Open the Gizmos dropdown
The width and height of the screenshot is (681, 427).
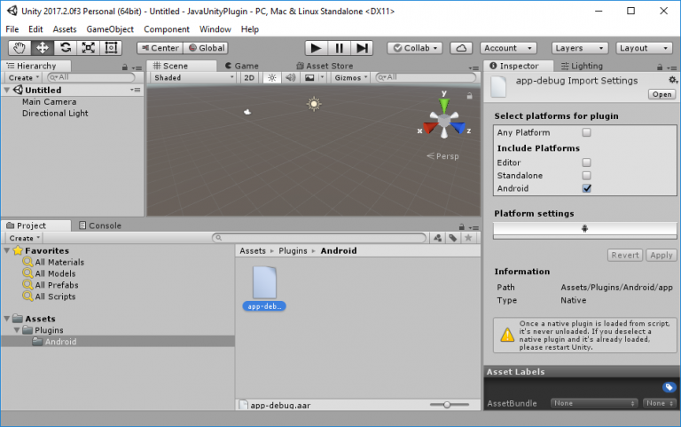click(351, 78)
